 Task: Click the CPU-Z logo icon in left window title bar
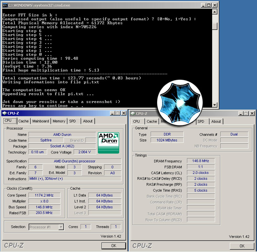(5, 113)
